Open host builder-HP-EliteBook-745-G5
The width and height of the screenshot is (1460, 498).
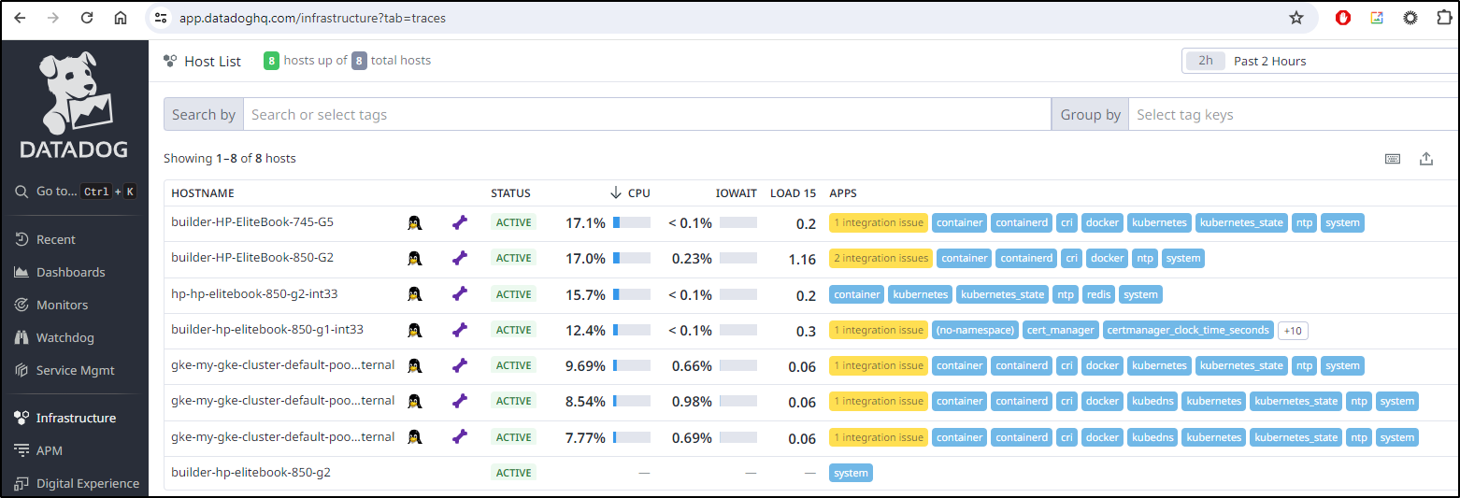pyautogui.click(x=252, y=222)
